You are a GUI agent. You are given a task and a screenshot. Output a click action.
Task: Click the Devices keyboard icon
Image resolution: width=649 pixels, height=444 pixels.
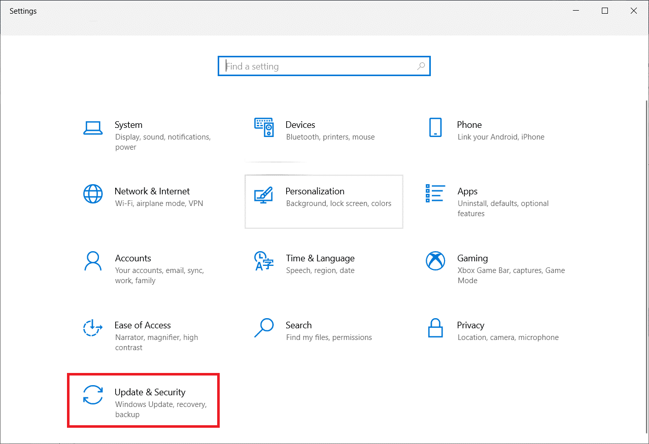(264, 128)
